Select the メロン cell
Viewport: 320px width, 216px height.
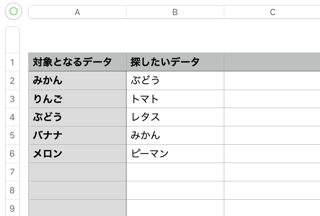pos(77,154)
